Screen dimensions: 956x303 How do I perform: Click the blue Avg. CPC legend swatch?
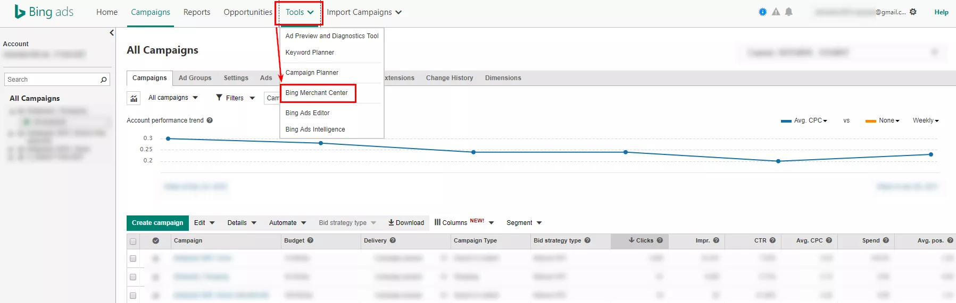click(786, 121)
